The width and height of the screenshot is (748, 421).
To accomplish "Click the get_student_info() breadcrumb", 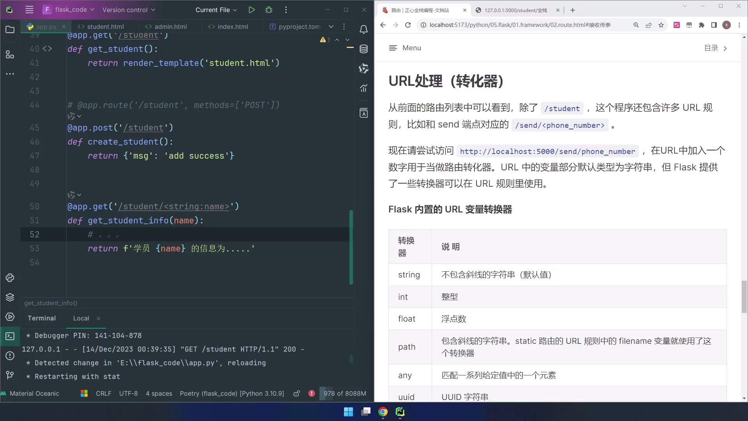I will click(51, 303).
